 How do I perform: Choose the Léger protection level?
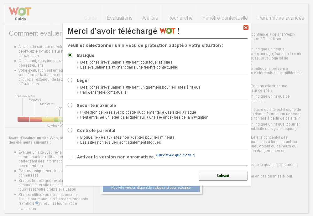point(70,80)
